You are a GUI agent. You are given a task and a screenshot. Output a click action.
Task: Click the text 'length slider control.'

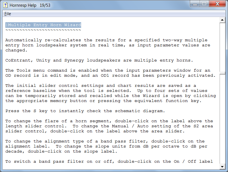tap(36, 126)
